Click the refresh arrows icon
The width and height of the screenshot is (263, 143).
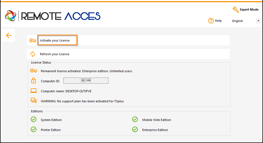(x=32, y=54)
